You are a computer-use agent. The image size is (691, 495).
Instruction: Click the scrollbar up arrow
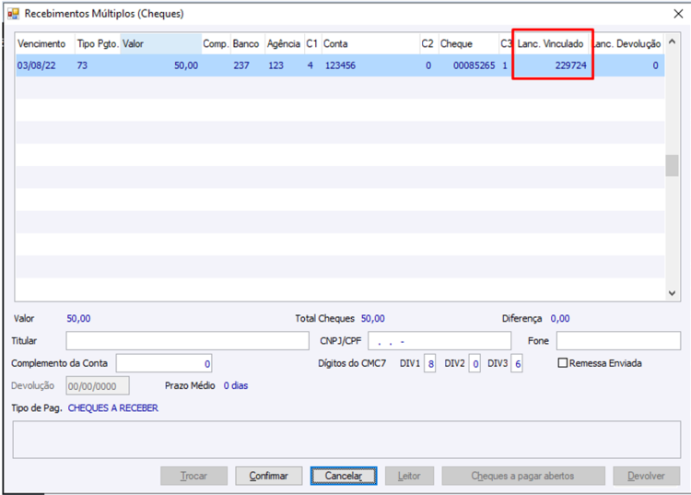pyautogui.click(x=672, y=41)
